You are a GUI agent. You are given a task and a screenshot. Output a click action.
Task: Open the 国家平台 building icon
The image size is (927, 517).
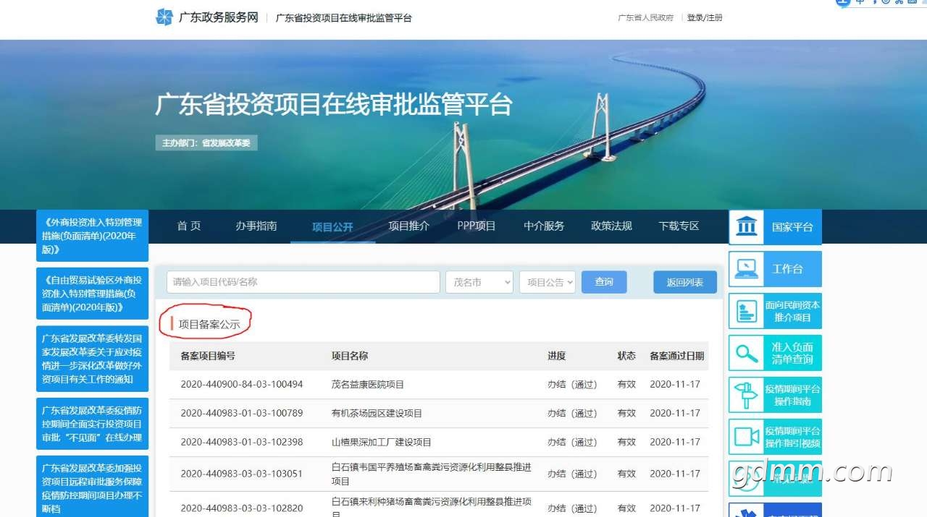click(x=745, y=227)
